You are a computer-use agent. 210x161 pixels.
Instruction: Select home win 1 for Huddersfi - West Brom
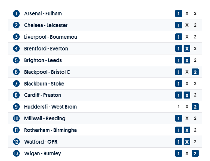point(179,107)
